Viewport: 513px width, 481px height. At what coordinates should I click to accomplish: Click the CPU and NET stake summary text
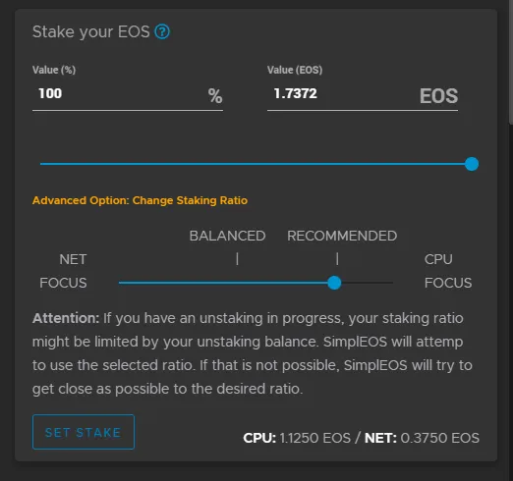[361, 438]
